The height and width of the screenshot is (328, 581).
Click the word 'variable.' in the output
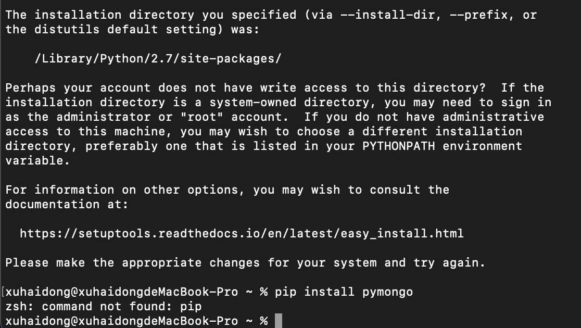tap(37, 160)
